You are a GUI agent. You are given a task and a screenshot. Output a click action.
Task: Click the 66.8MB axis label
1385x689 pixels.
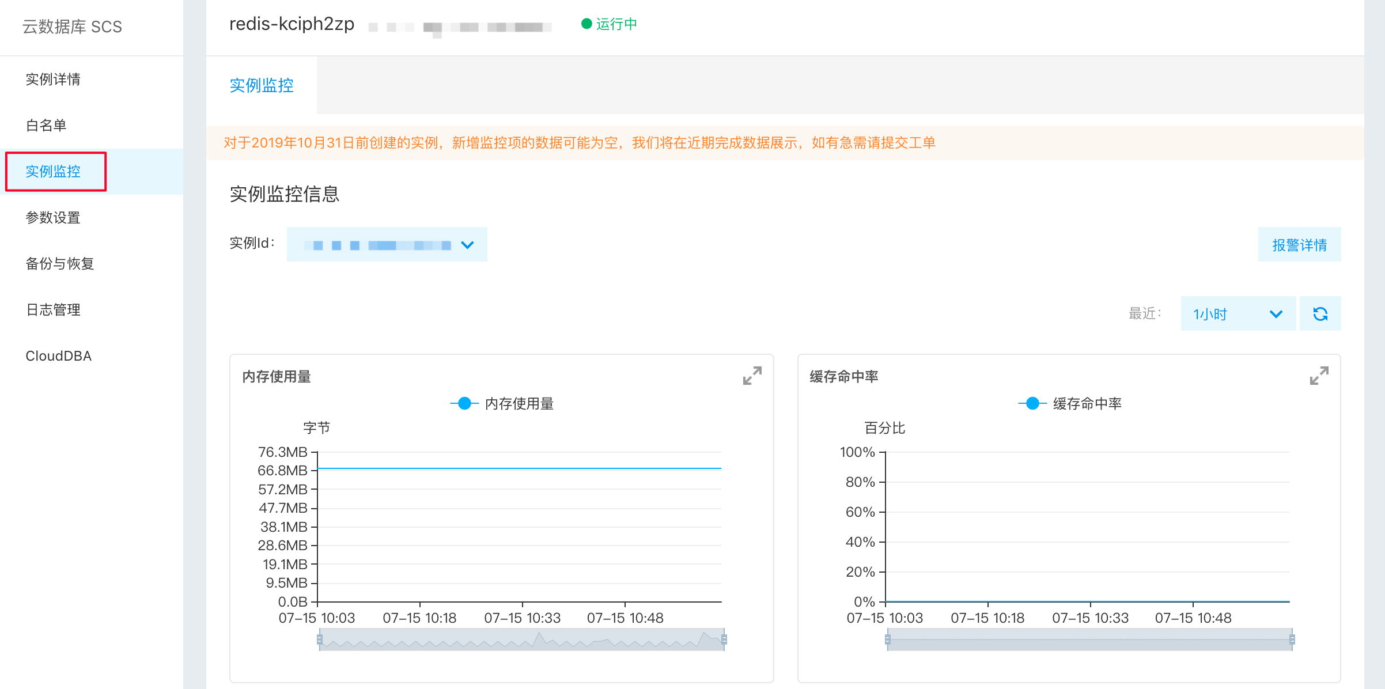pos(282,471)
